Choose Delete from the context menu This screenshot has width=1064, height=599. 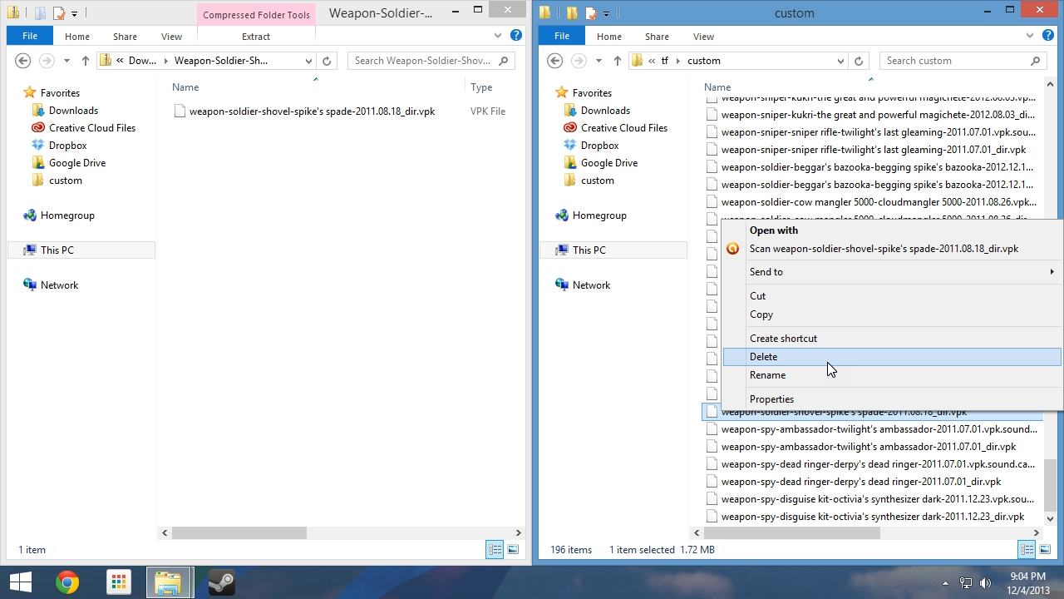(892, 357)
